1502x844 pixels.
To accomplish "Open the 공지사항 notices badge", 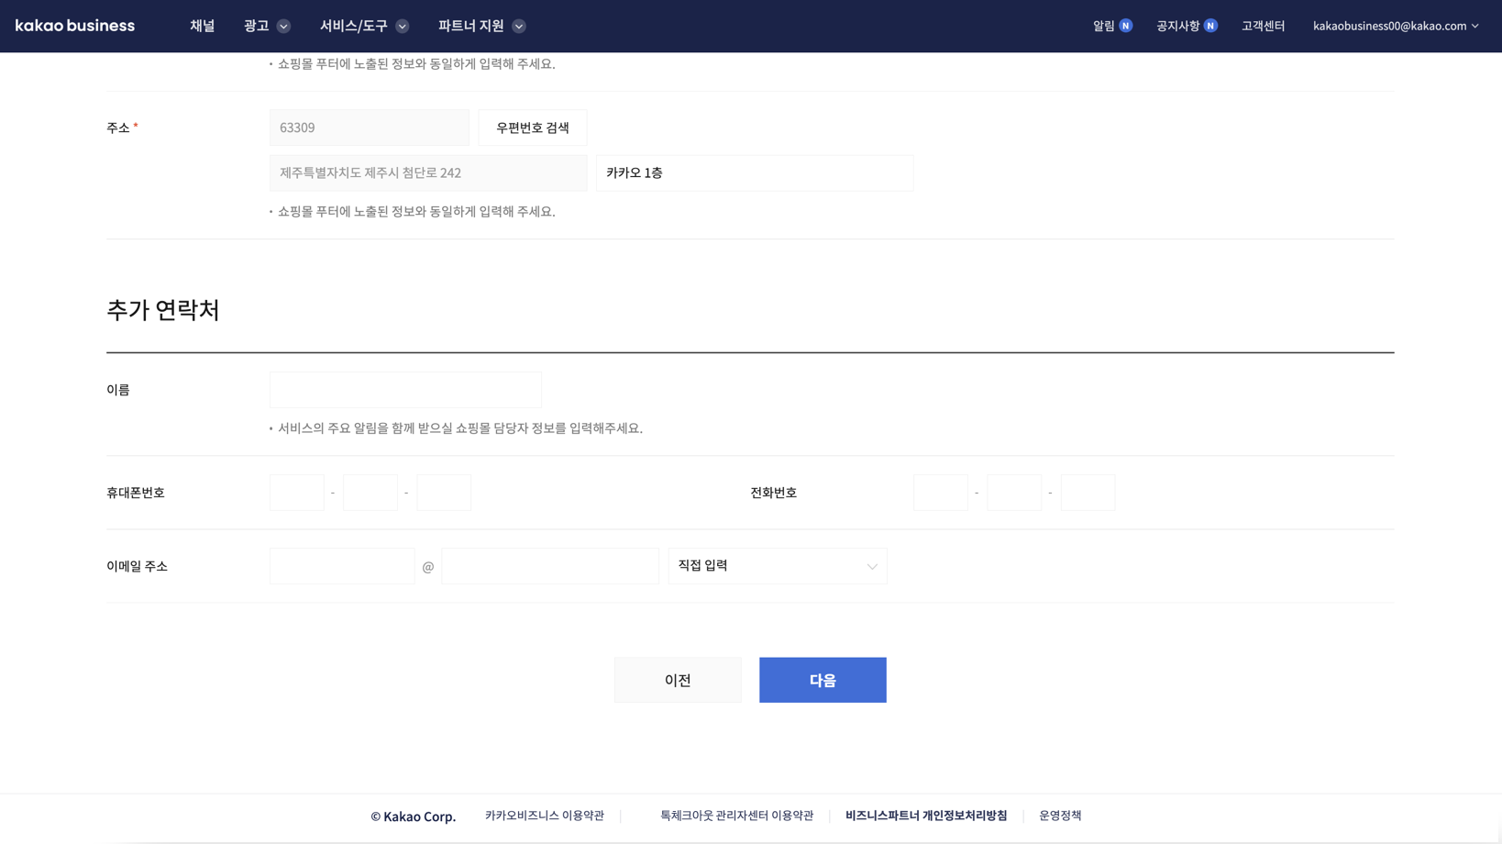I will click(x=1209, y=26).
